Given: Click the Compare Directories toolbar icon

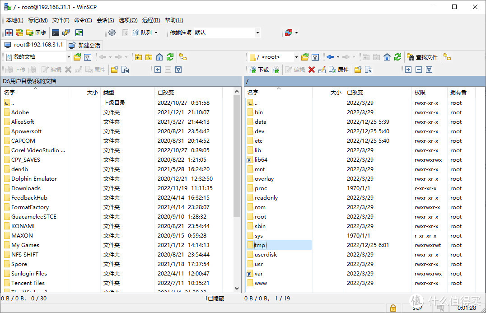Looking at the screenshot, I should tap(9, 33).
